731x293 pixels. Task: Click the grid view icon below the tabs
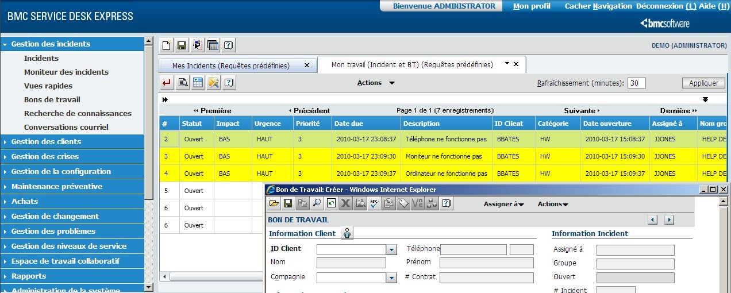click(x=198, y=83)
